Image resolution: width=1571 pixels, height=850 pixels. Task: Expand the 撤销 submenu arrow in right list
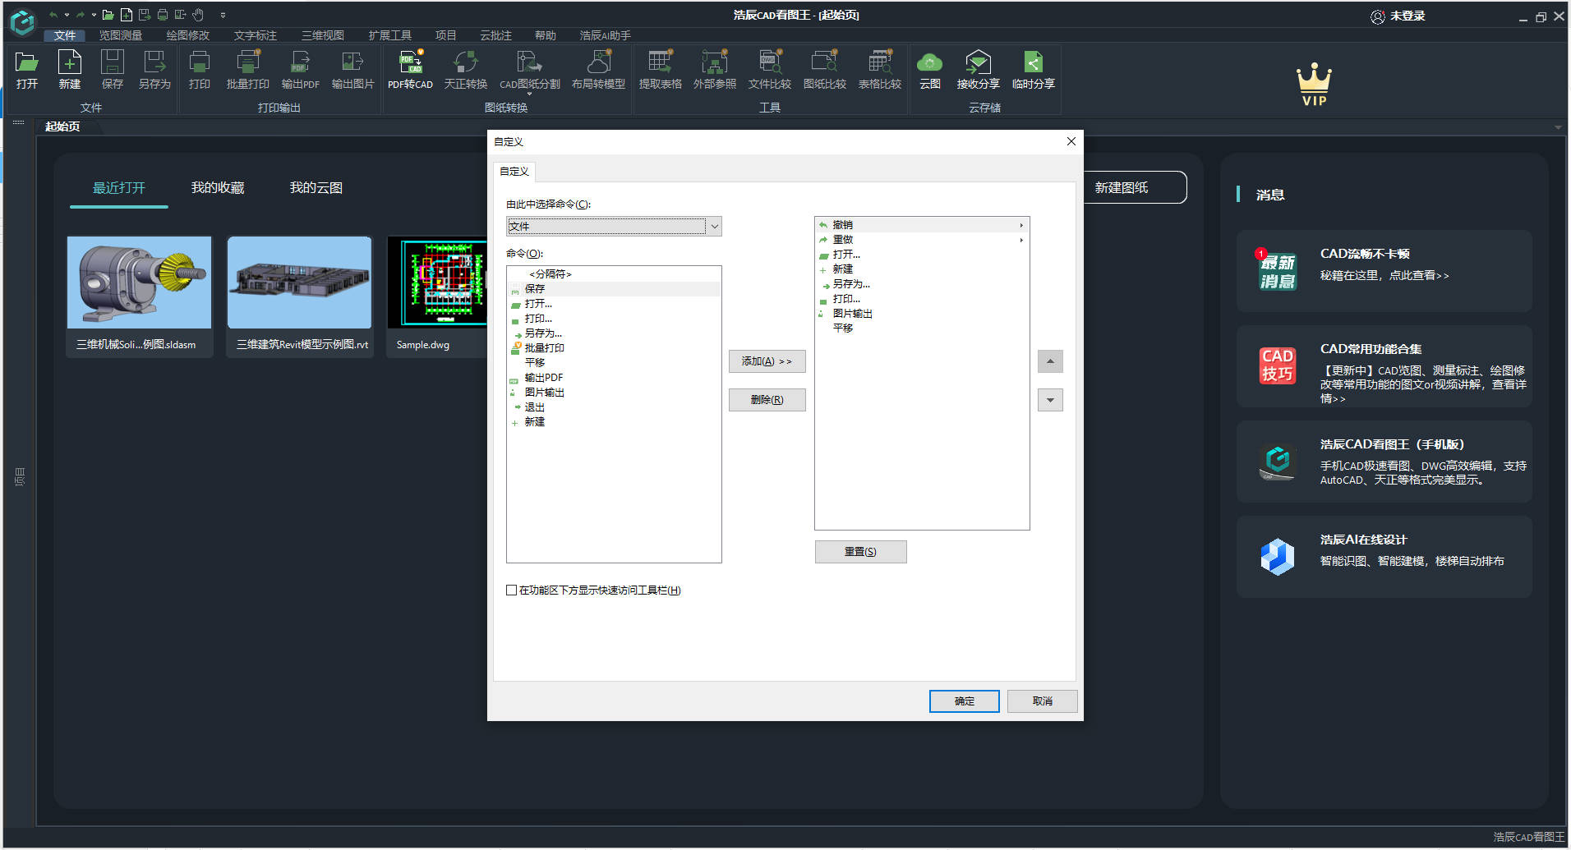tap(1021, 225)
